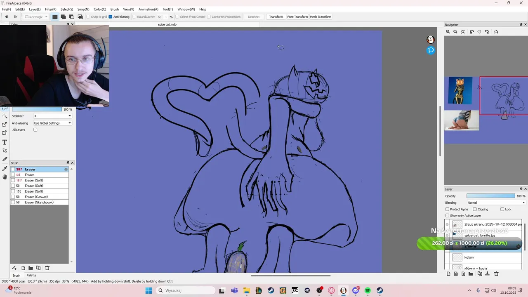The image size is (528, 297).
Task: Select the Text tool
Action: [5, 142]
